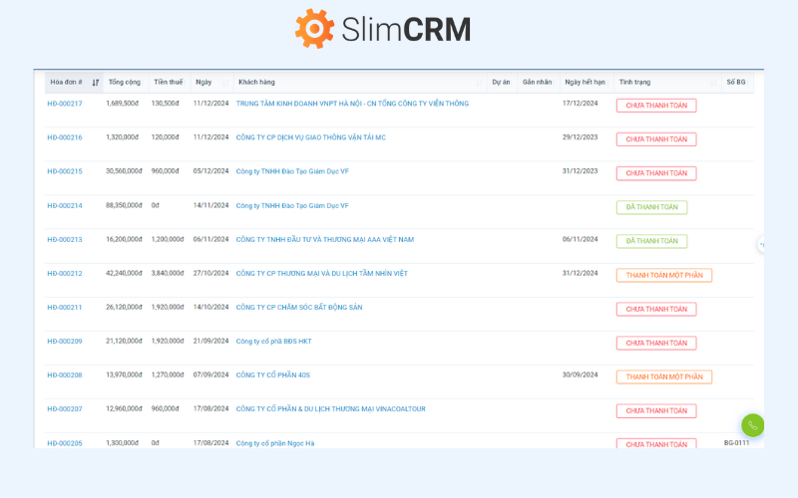The width and height of the screenshot is (798, 498).
Task: Select date 06/11/2024 in Ngày column
Action: point(210,239)
